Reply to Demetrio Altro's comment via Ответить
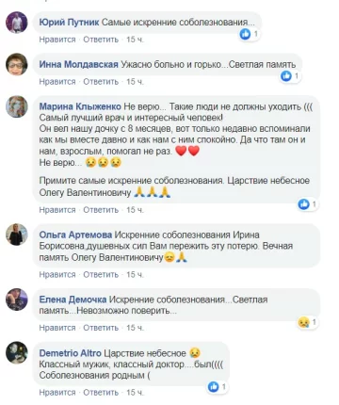 point(101,393)
